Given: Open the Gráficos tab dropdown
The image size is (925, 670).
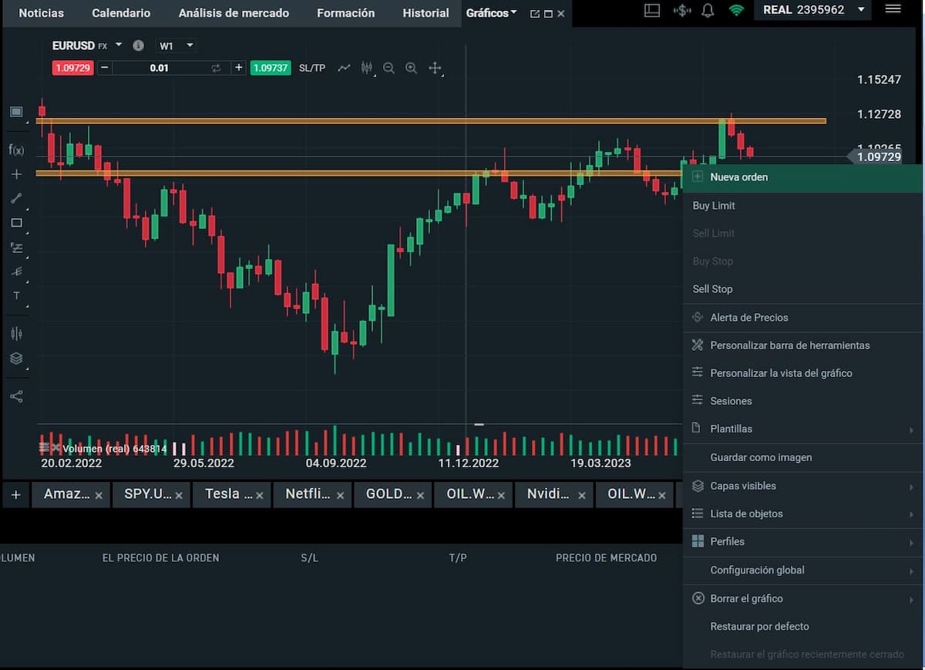Looking at the screenshot, I should click(513, 12).
